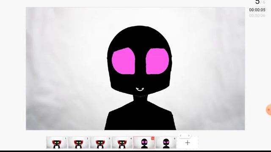Click the main animation canvas
The image size is (271, 152).
click(135, 68)
